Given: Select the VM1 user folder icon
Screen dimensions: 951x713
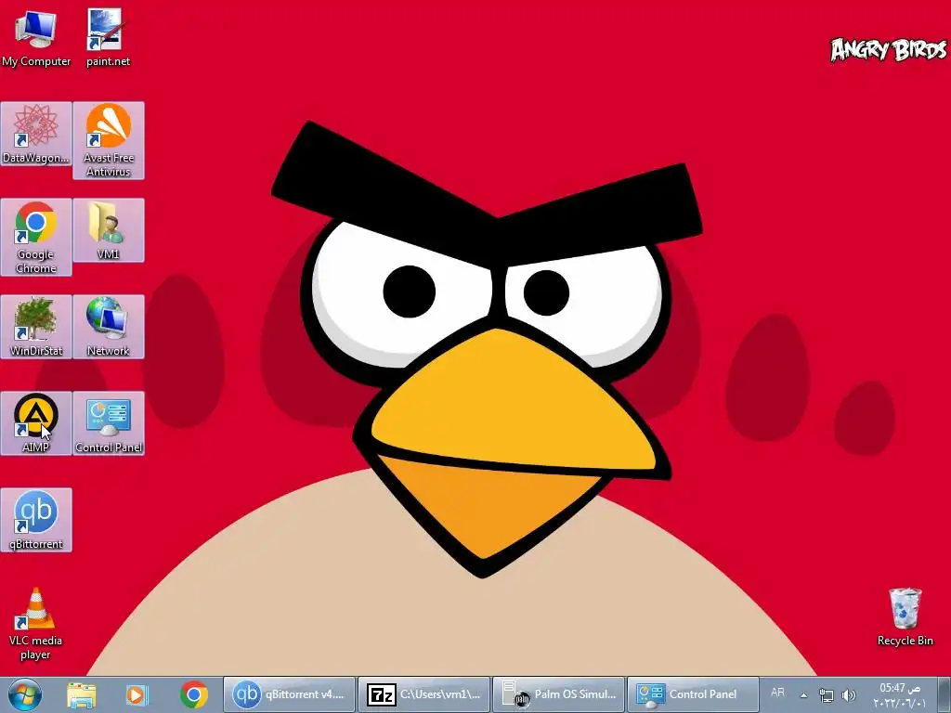Looking at the screenshot, I should pos(109,230).
